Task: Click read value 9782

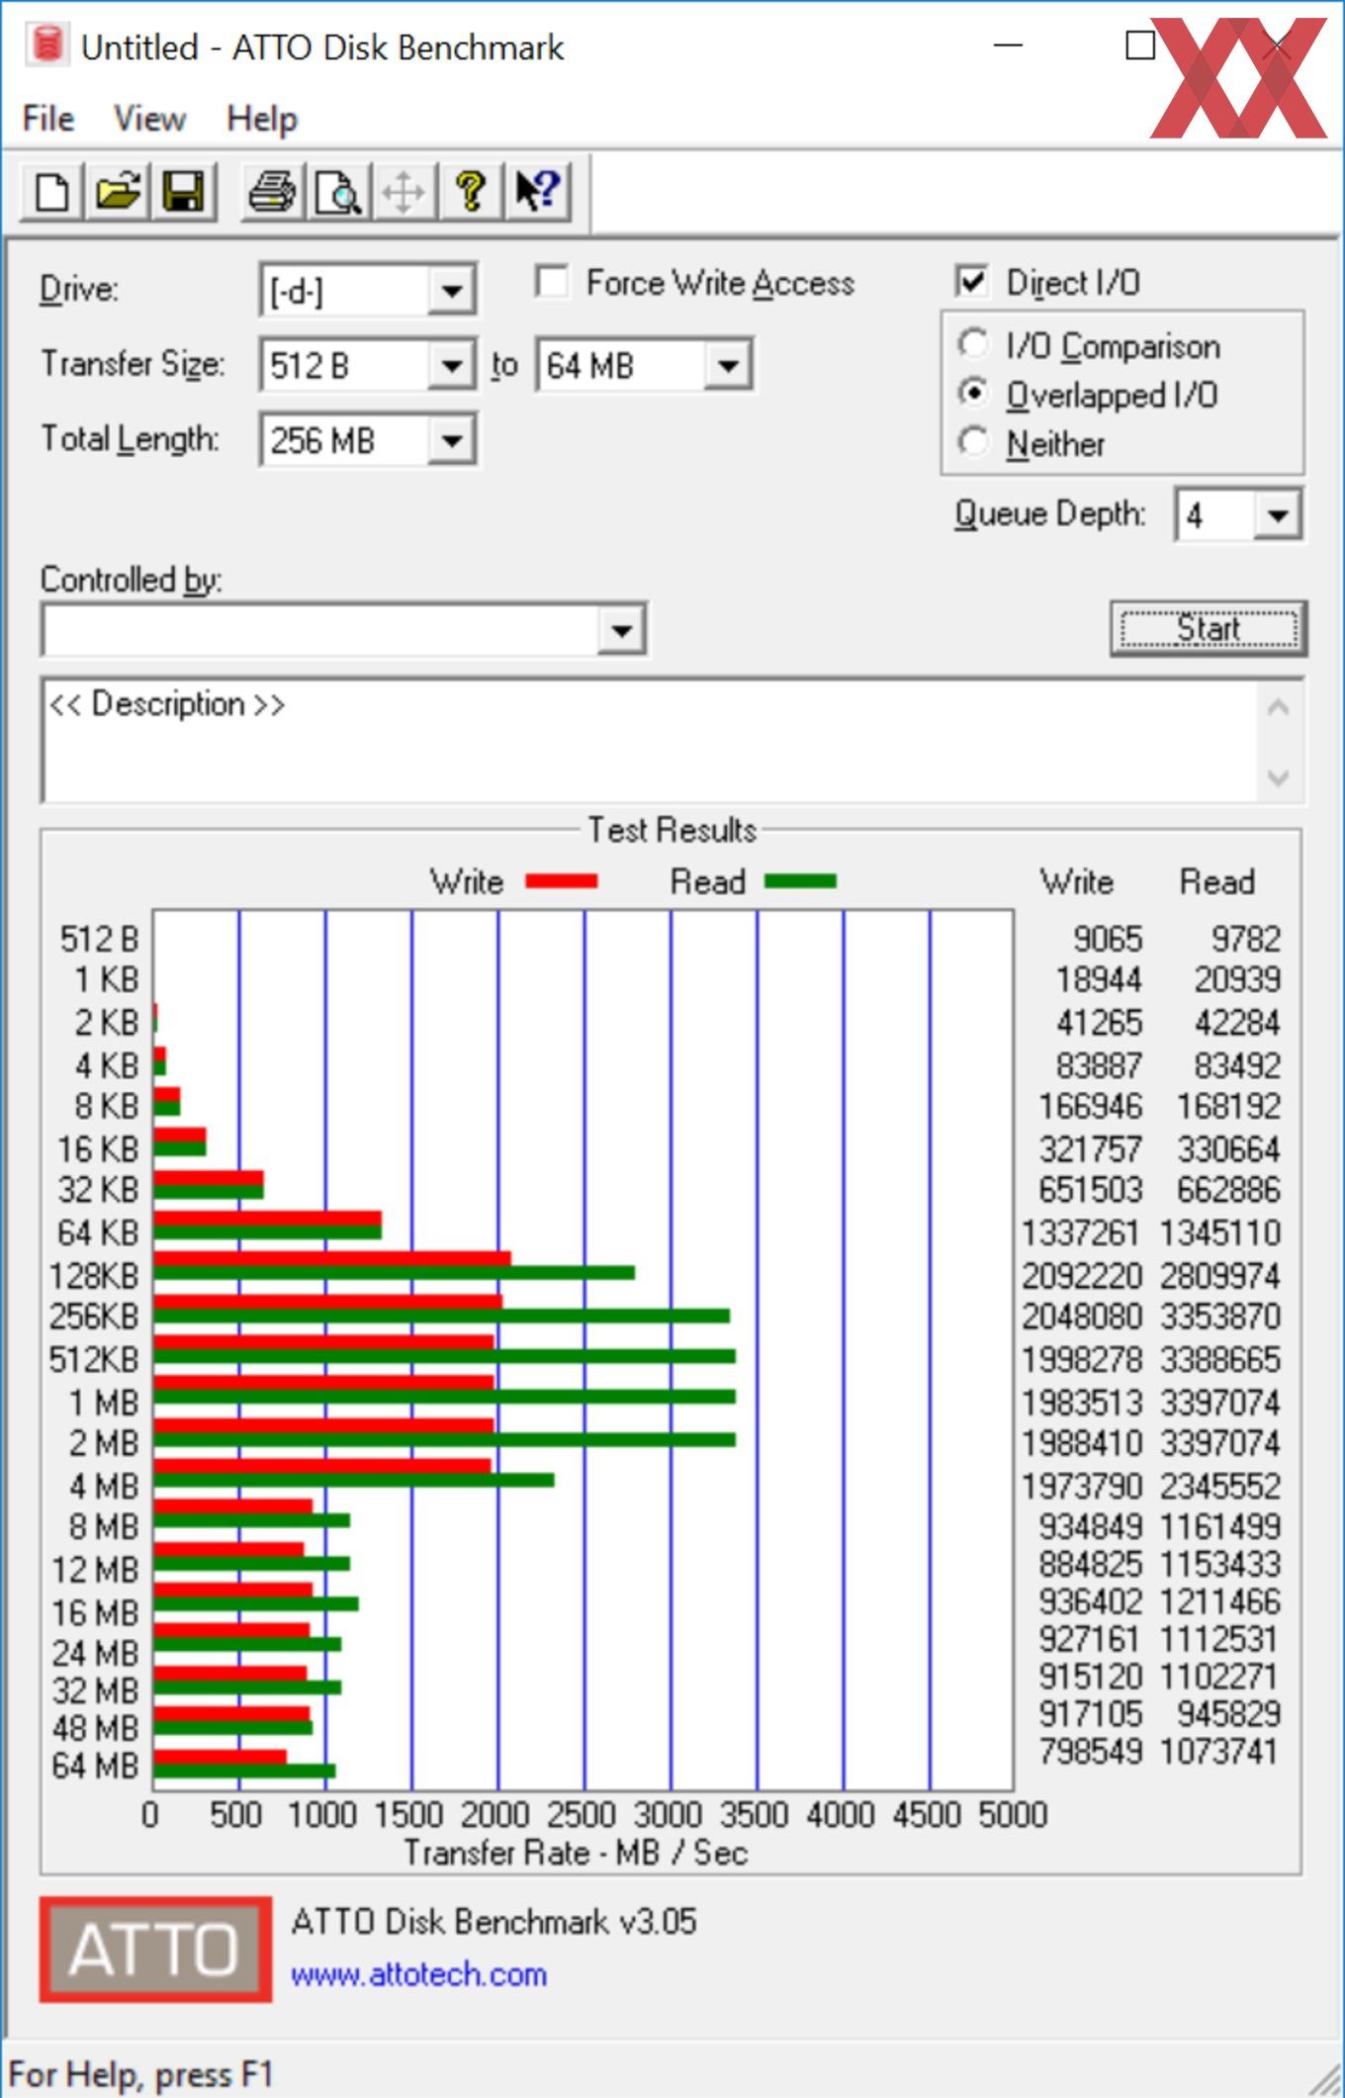Action: pyautogui.click(x=1246, y=938)
